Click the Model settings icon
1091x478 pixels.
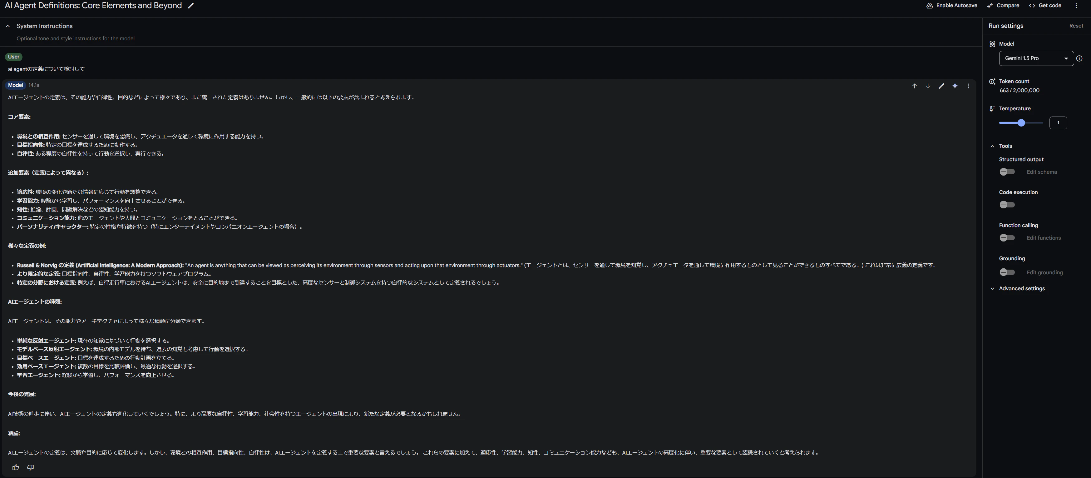992,44
